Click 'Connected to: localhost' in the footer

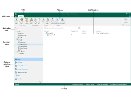pyautogui.click(x=78, y=84)
